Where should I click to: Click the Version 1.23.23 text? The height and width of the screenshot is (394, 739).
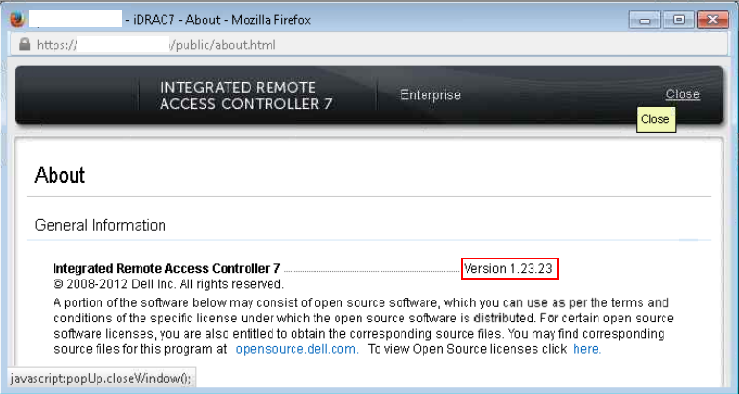(508, 268)
